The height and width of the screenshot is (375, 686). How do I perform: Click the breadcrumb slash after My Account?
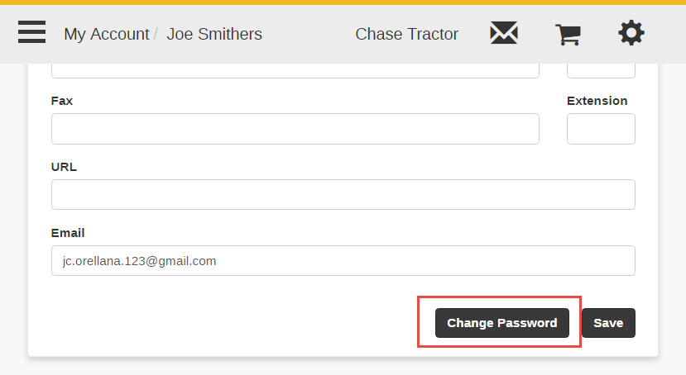156,34
